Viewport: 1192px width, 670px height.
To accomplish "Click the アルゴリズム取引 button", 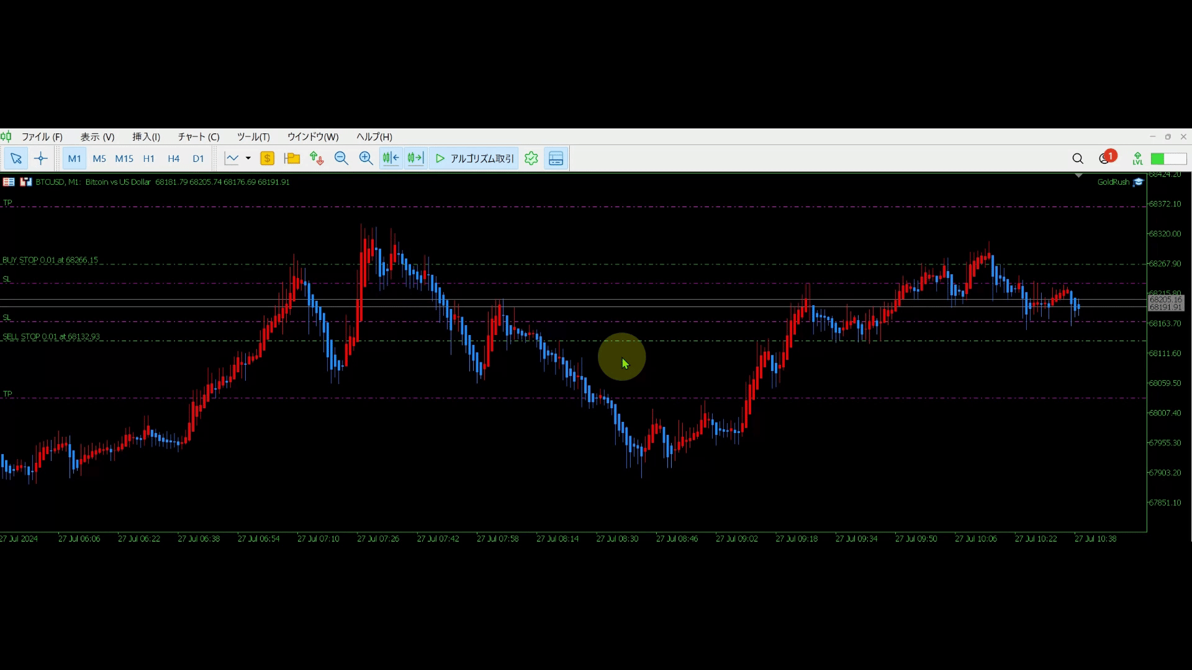I will (x=475, y=159).
